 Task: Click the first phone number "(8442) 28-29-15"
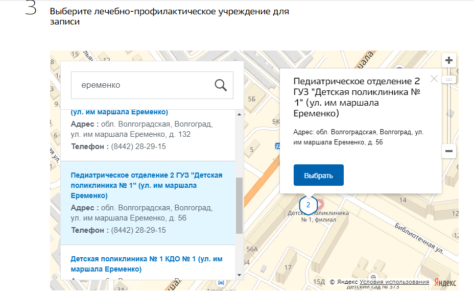pyautogui.click(x=138, y=146)
